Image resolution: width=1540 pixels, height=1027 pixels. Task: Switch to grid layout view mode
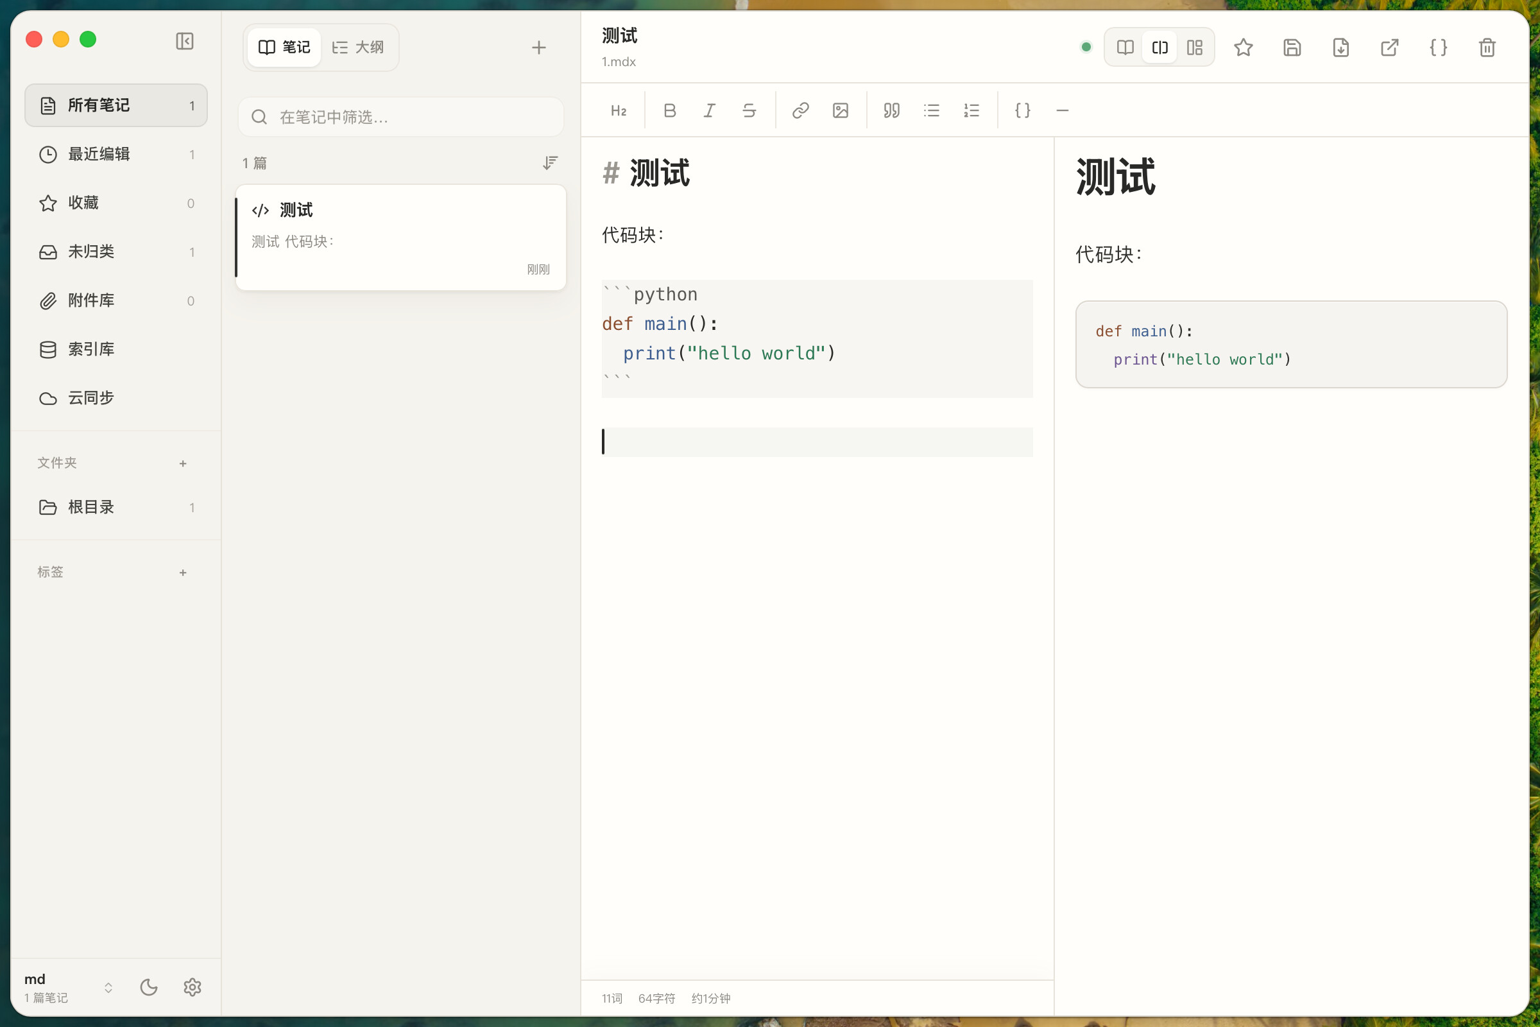pos(1194,47)
